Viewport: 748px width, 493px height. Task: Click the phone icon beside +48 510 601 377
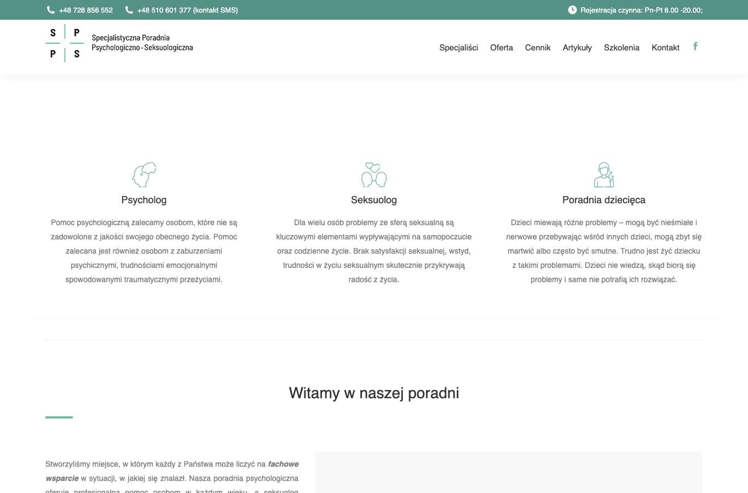click(129, 10)
